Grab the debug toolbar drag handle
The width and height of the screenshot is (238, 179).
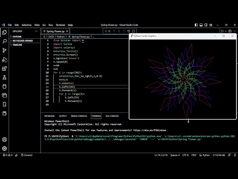pos(106,31)
